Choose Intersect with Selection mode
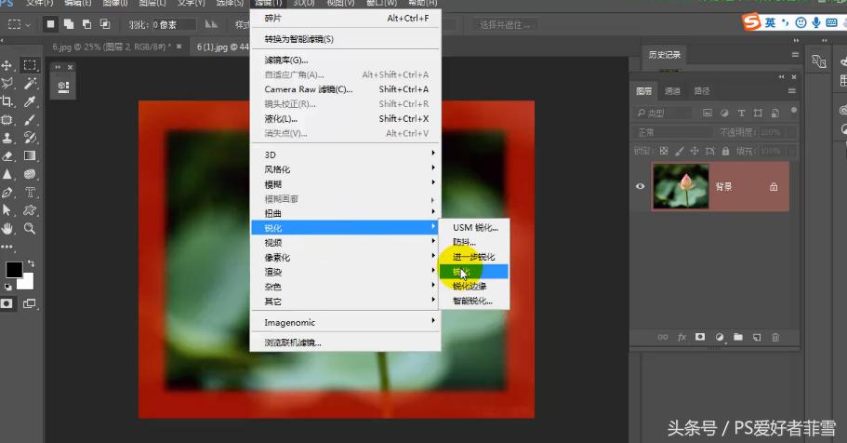This screenshot has width=847, height=443. [105, 24]
